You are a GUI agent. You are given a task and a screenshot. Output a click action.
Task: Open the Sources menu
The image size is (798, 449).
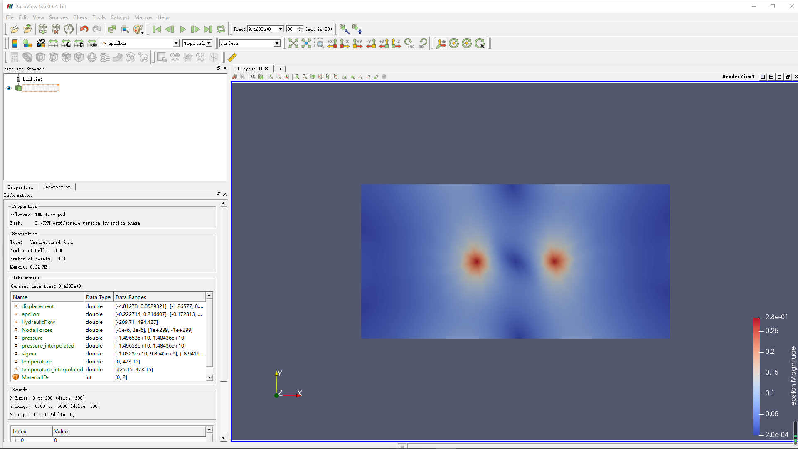pyautogui.click(x=58, y=17)
